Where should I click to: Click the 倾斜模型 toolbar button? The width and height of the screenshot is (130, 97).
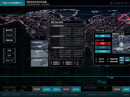click(37, 89)
